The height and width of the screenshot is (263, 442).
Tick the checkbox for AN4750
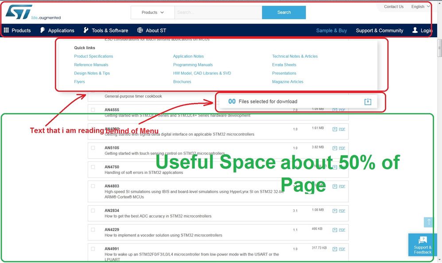click(93, 167)
